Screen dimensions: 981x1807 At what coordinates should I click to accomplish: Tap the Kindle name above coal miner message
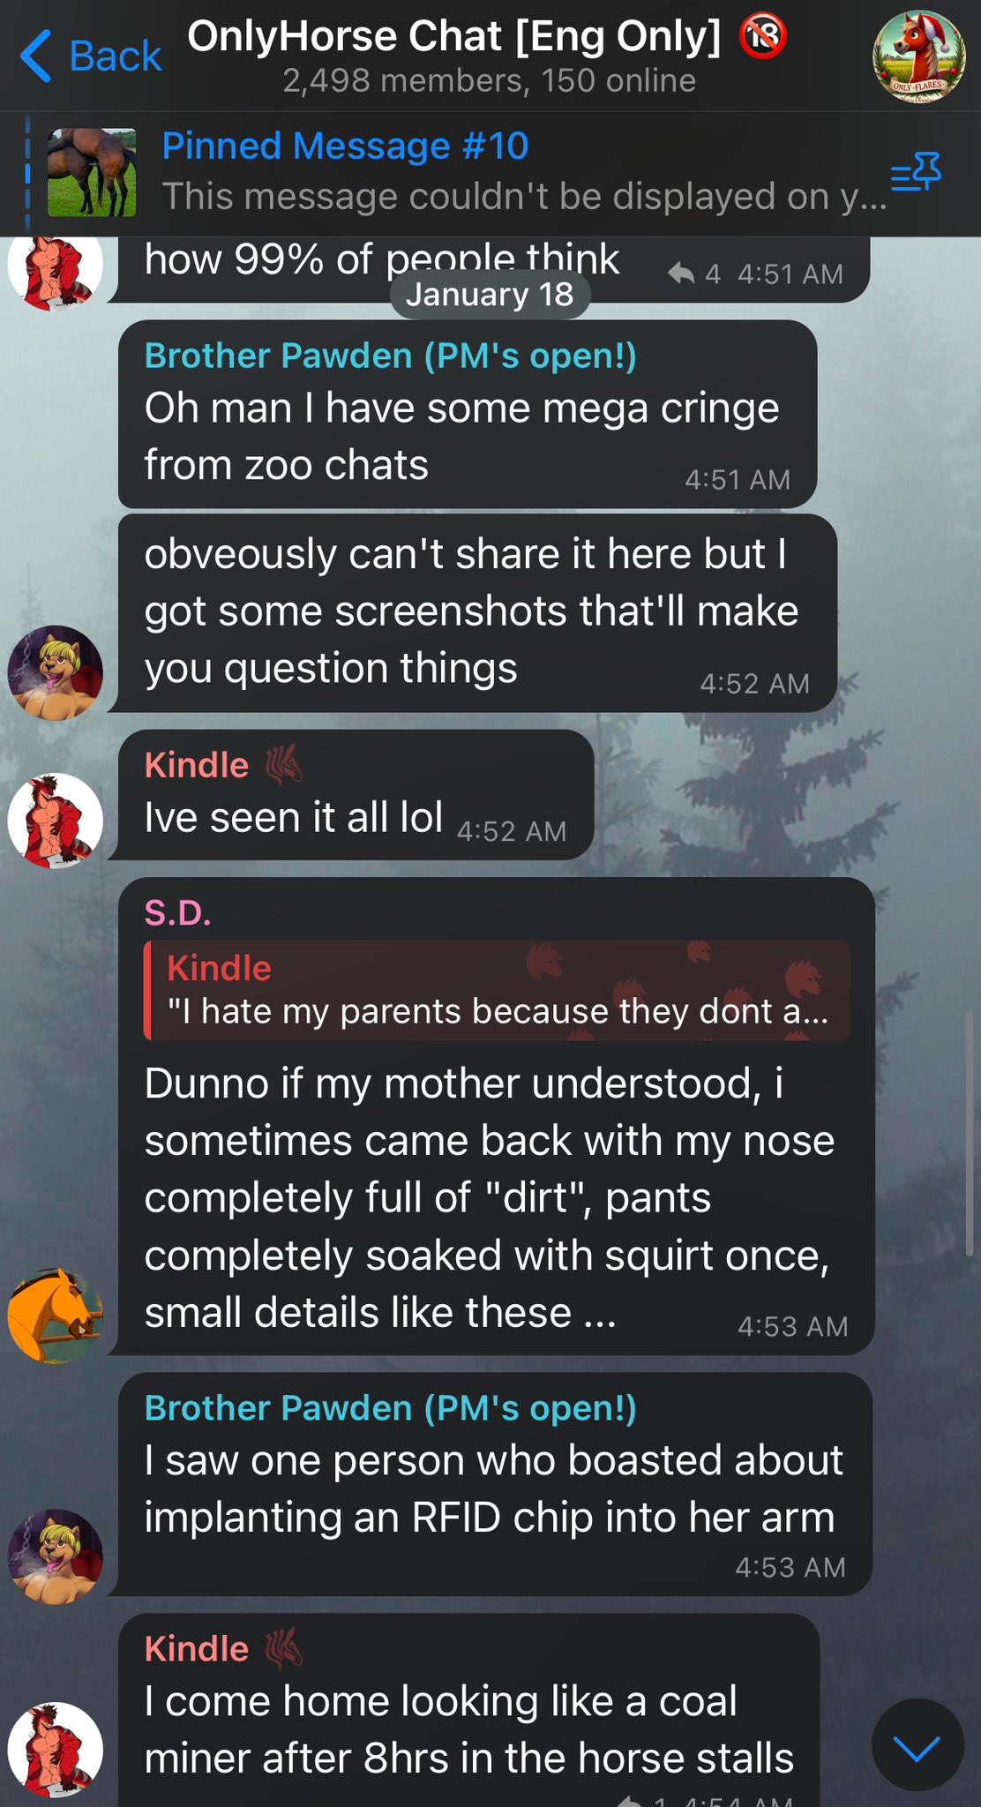tap(196, 1649)
